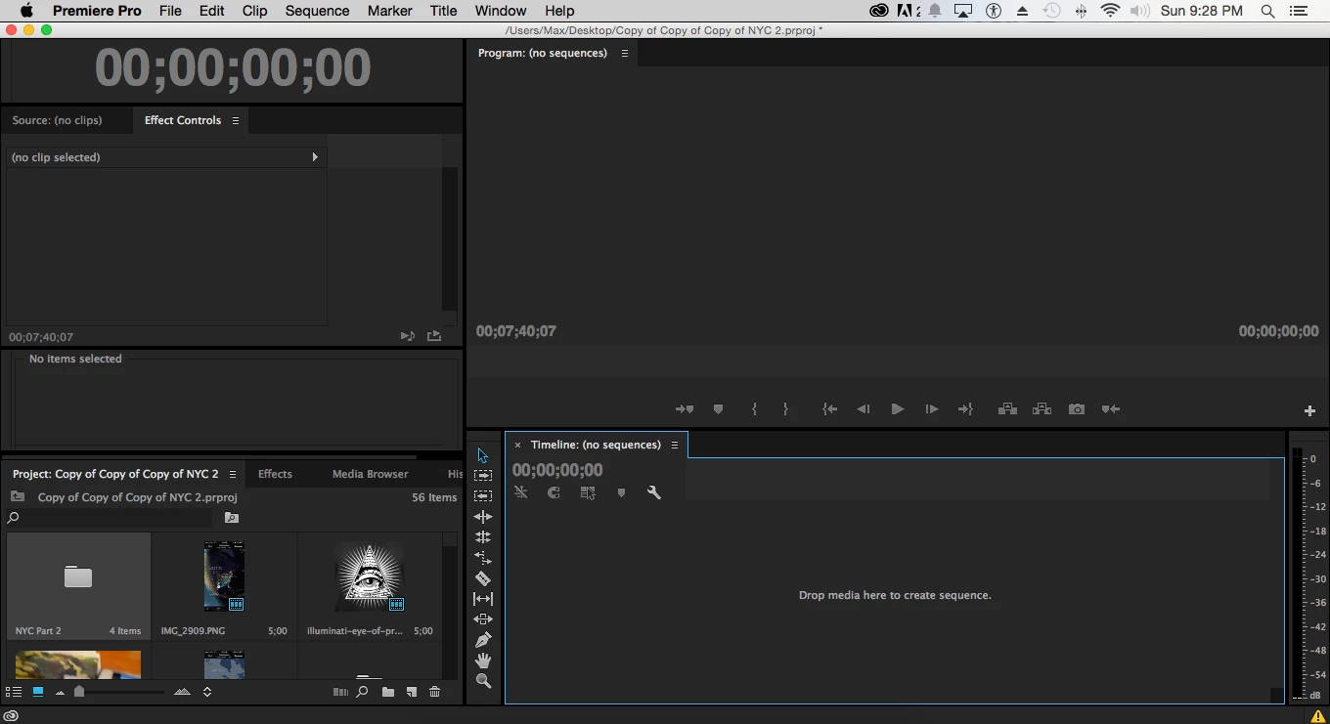Toggle Snap magnet in Timeline
The image size is (1330, 724).
coord(554,493)
